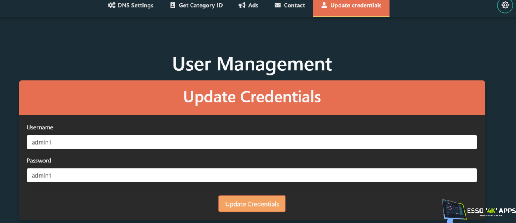This screenshot has height=223, width=516.
Task: Click the DNS Settings gears icon
Action: pos(112,6)
